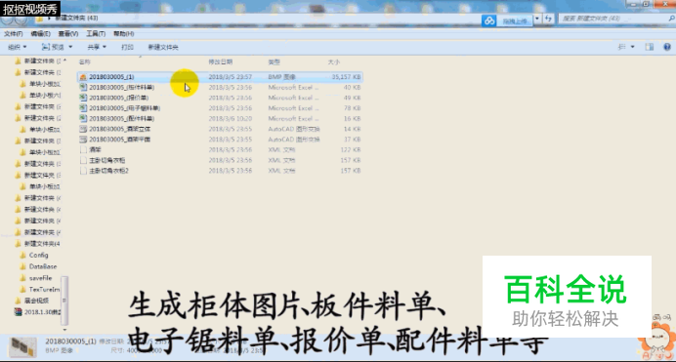Screen dimensions: 676x362
Task: Select file name 2018030005_(电子锯料单)
Action: coord(125,108)
